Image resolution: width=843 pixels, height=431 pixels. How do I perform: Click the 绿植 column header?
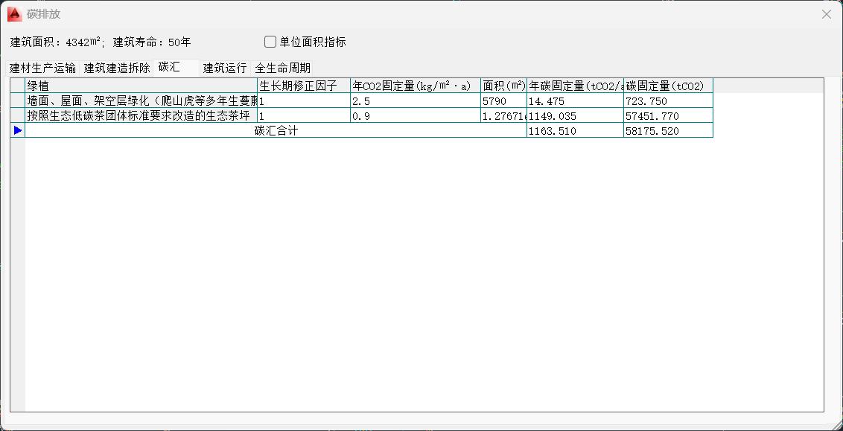(141, 86)
